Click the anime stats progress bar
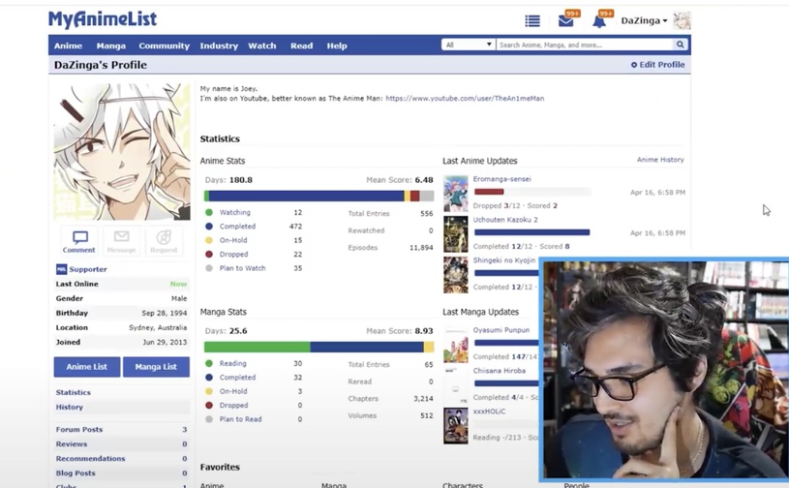 (x=319, y=196)
